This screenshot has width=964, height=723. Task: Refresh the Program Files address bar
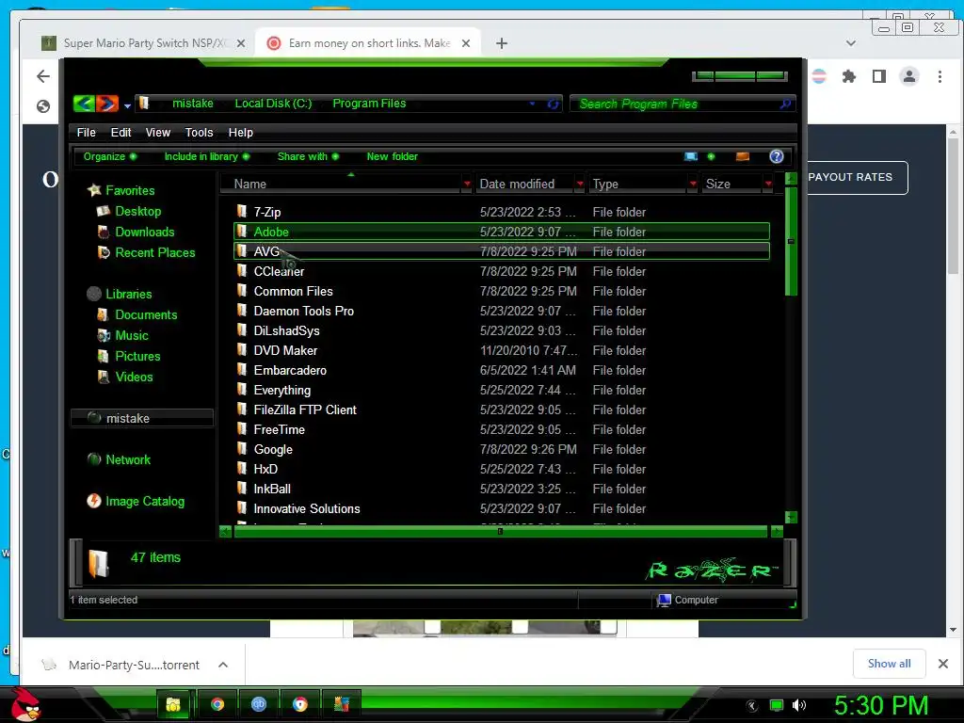pyautogui.click(x=553, y=104)
